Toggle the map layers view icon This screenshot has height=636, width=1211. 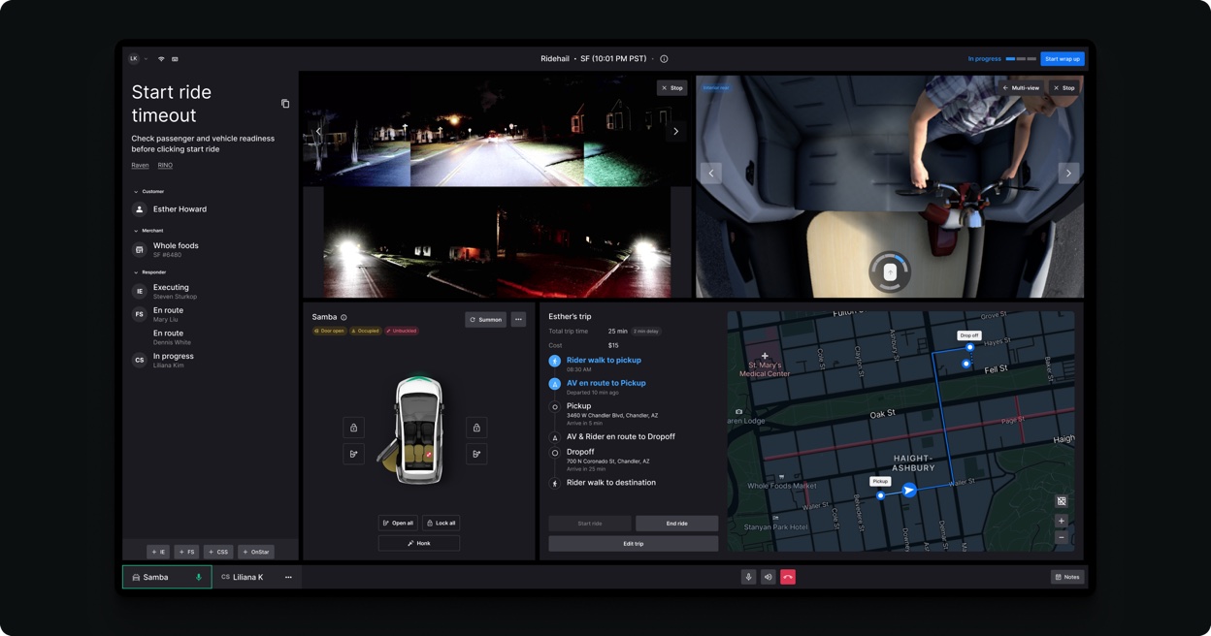1062,501
